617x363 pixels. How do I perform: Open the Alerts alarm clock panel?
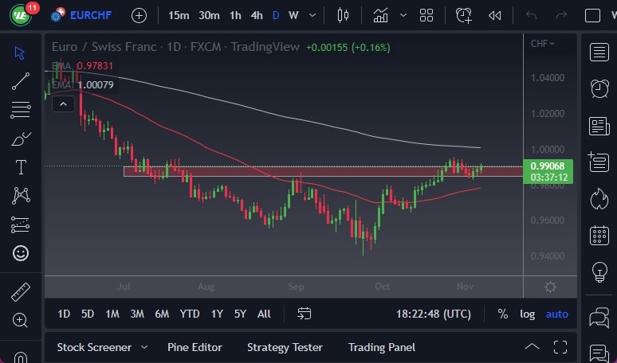coord(599,88)
